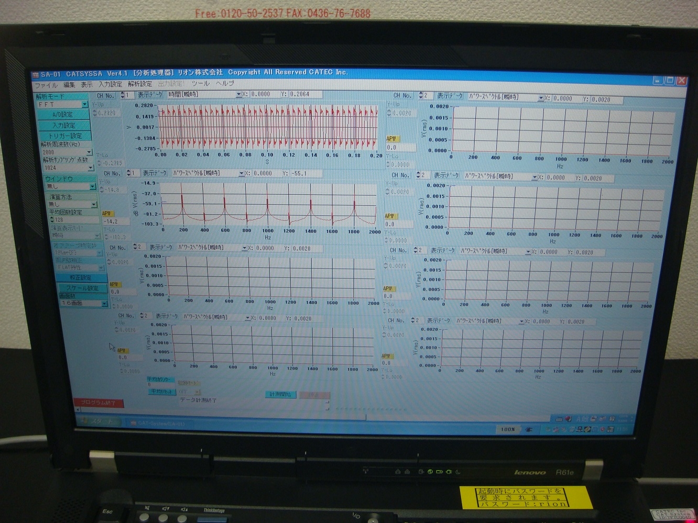Image resolution: width=698 pixels, height=523 pixels.
Task: Click the IME A般 language bar indicator
Action: tap(582, 419)
